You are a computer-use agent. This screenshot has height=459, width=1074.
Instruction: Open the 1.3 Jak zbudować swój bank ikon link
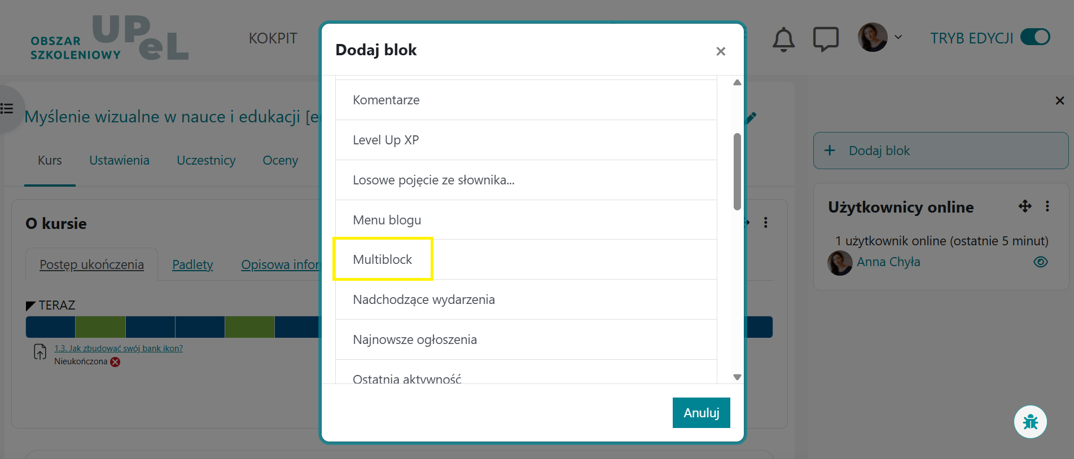click(119, 348)
